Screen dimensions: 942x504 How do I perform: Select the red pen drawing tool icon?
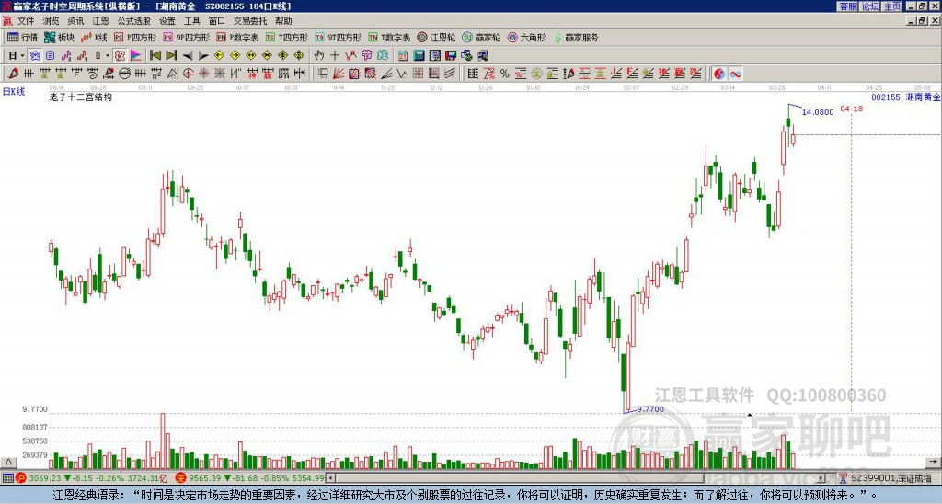pyautogui.click(x=13, y=74)
